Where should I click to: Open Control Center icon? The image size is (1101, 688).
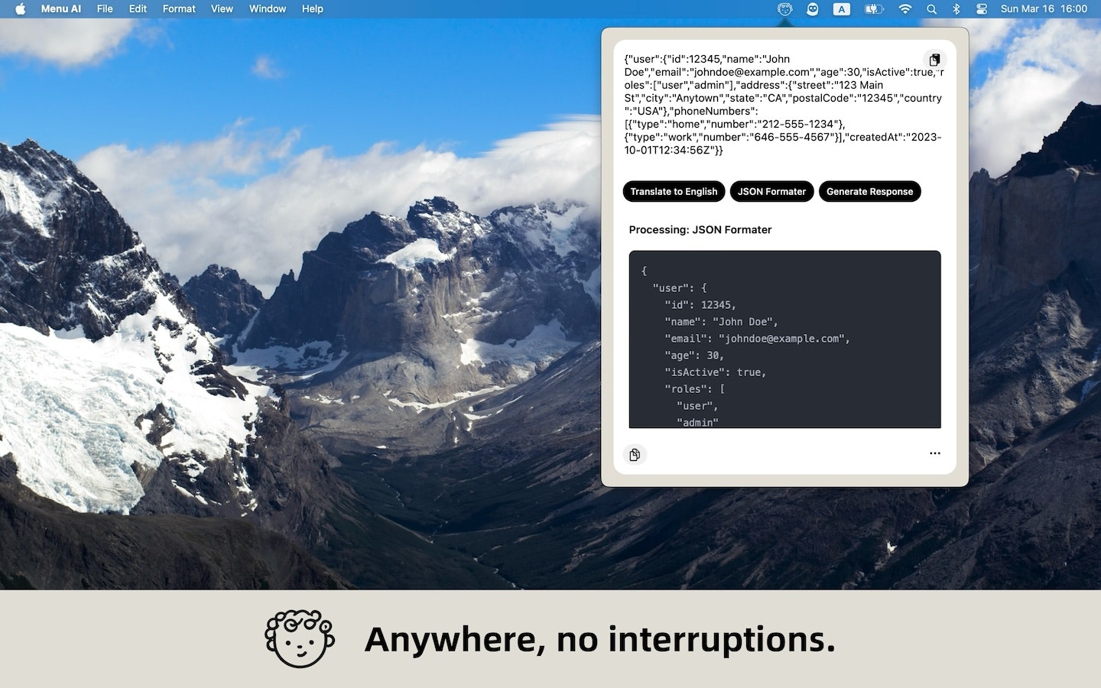coord(982,9)
